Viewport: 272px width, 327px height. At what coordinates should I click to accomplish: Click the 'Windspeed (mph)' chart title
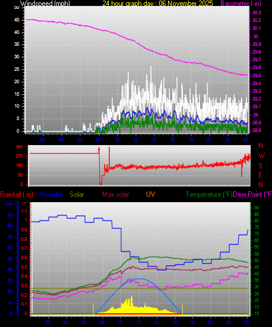click(x=45, y=3)
